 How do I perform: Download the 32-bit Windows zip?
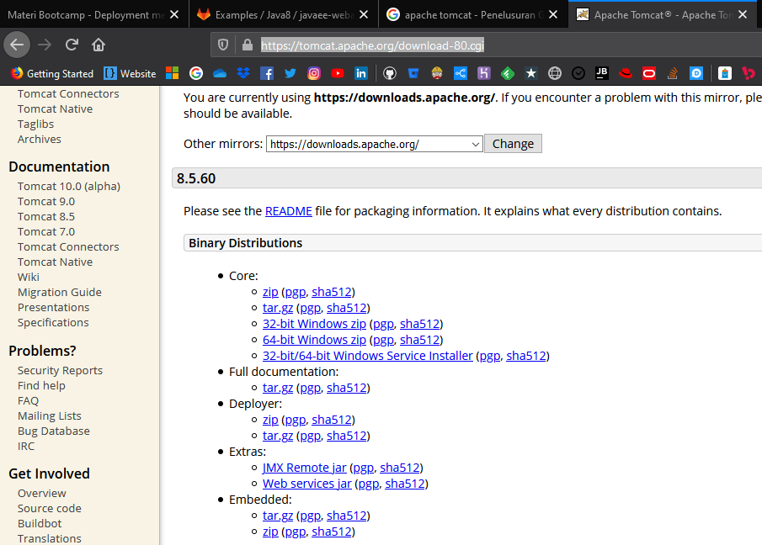[x=314, y=324]
